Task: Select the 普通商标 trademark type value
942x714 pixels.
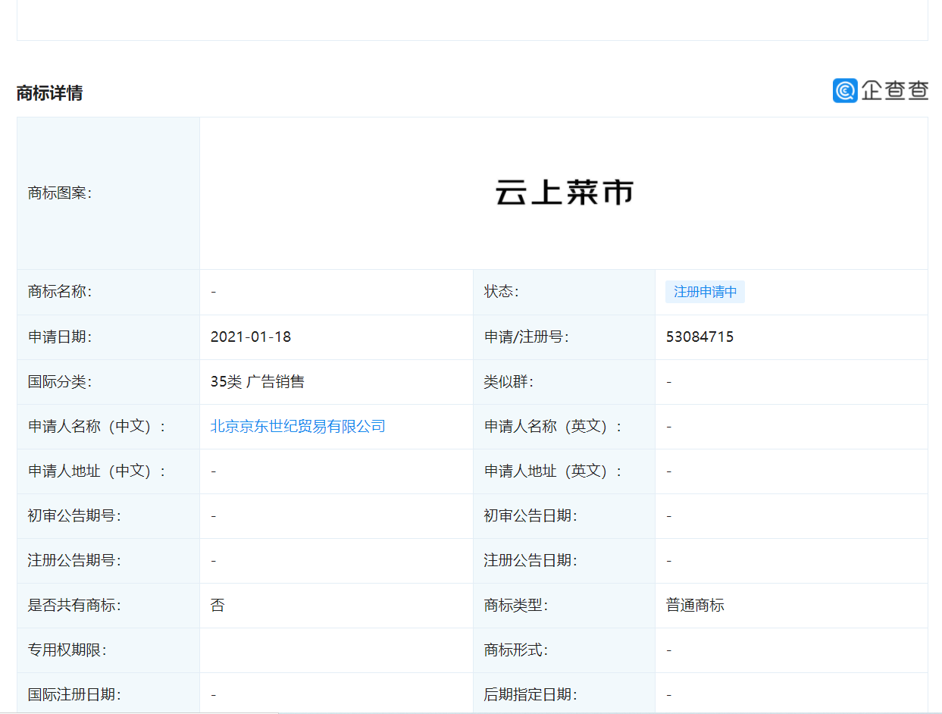Action: coord(696,606)
